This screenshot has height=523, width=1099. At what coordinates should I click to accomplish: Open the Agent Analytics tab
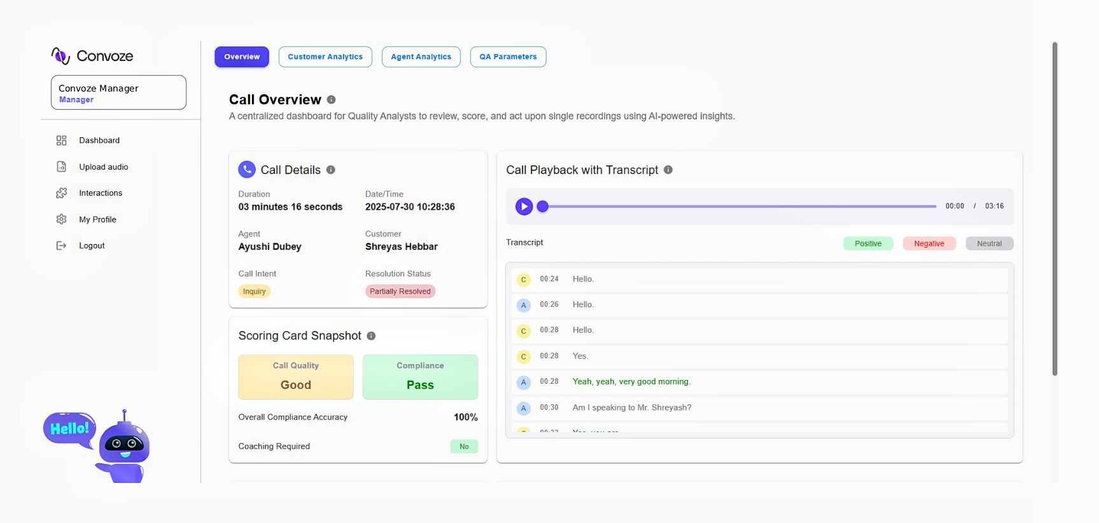click(x=421, y=57)
